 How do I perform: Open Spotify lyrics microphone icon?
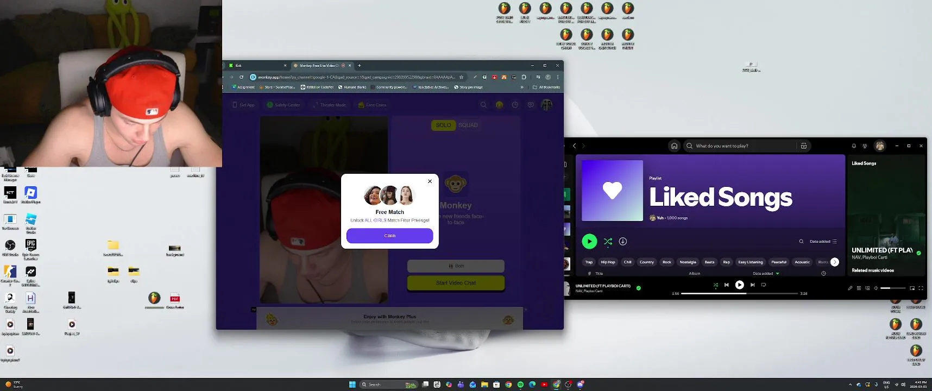(850, 288)
